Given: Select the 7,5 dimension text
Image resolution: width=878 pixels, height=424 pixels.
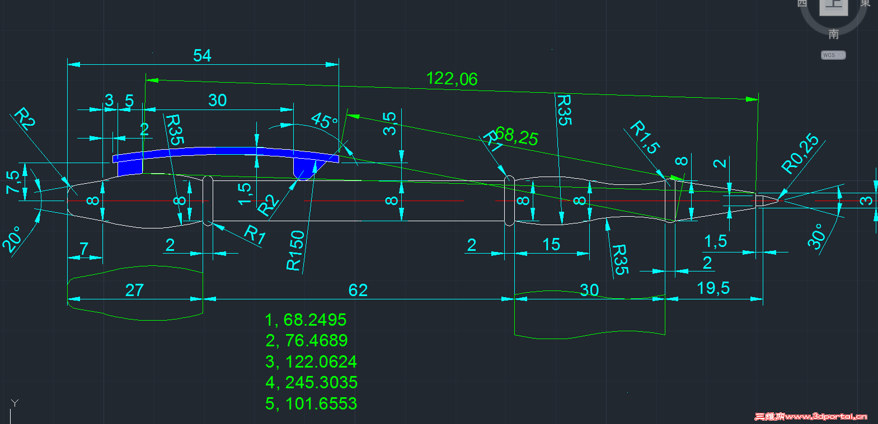Looking at the screenshot, I should pos(13,182).
